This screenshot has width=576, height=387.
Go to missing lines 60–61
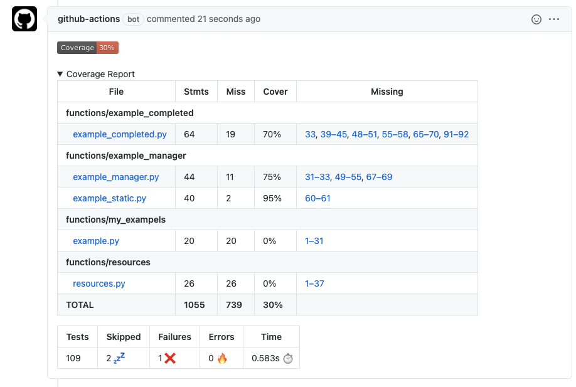point(317,198)
